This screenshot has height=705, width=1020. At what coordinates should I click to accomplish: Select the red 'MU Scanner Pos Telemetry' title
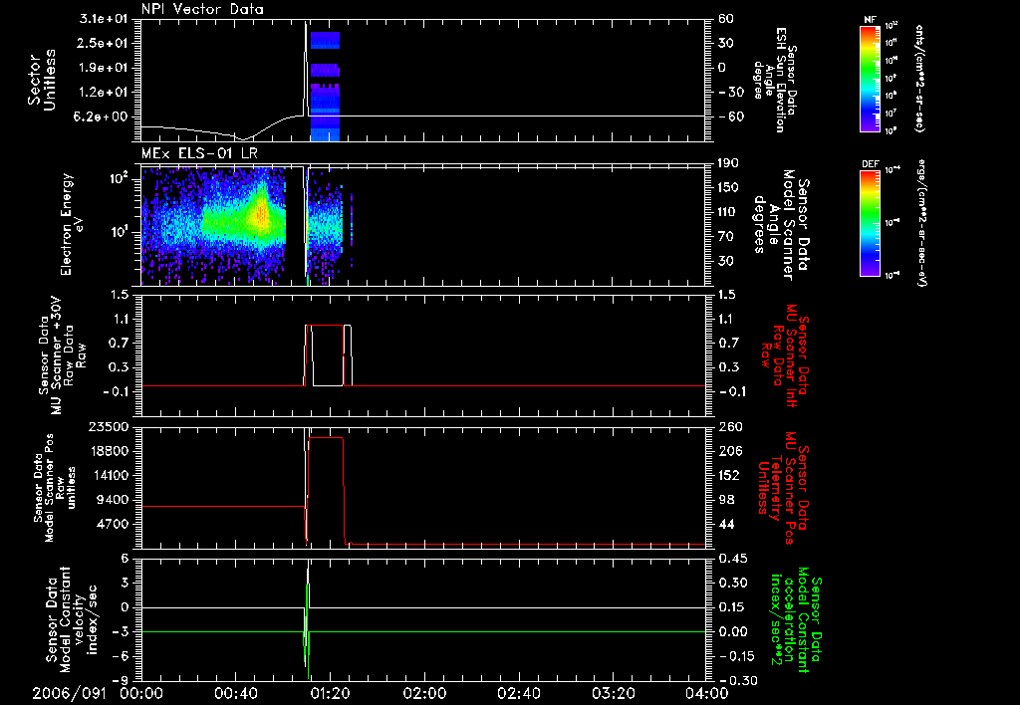[783, 488]
